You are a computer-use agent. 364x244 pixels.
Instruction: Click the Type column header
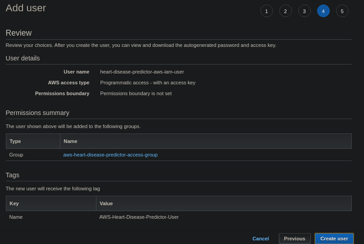pyautogui.click(x=15, y=141)
